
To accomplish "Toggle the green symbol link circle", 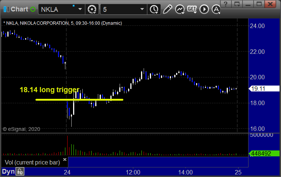I will [x=33, y=9].
